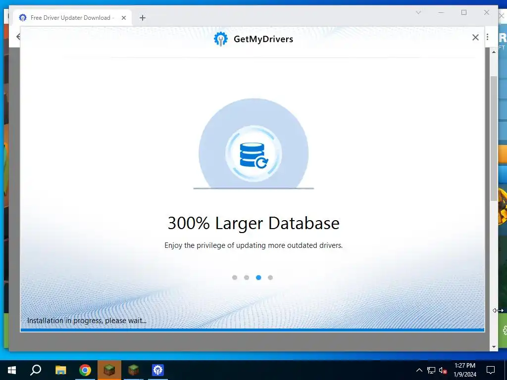
Task: Click the page scrollbar up arrow
Action: click(x=494, y=52)
